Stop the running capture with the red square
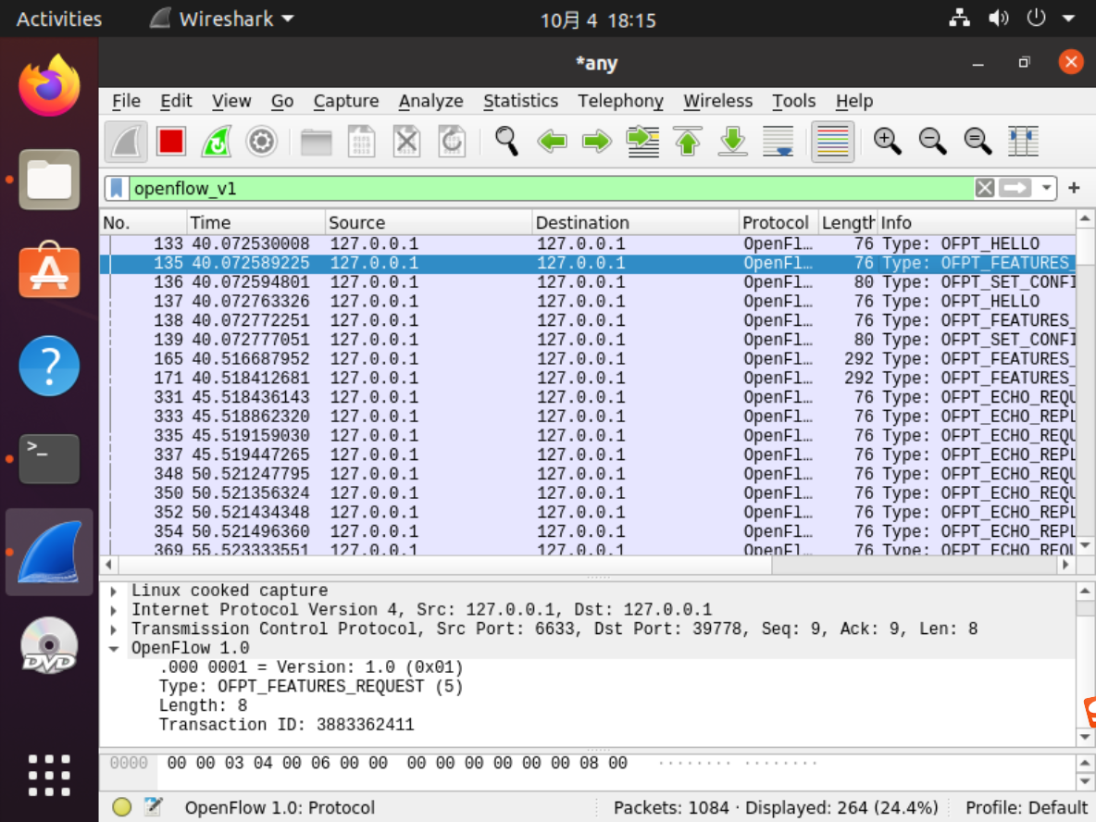The image size is (1096, 822). tap(171, 142)
